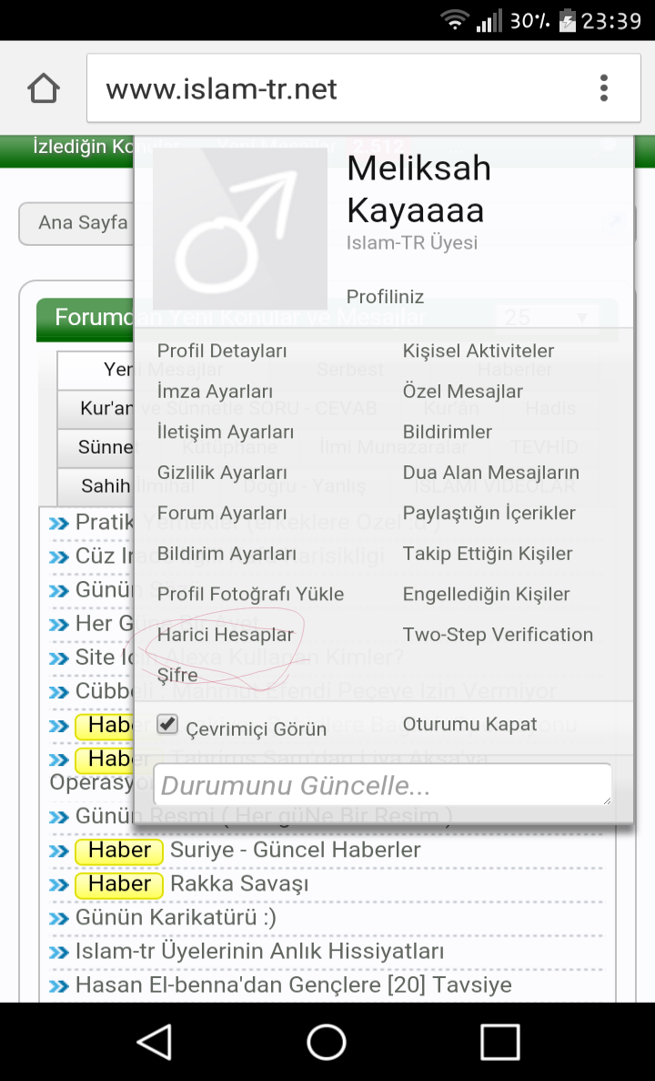Open Şifre password settings link
The image size is (655, 1081).
click(177, 676)
